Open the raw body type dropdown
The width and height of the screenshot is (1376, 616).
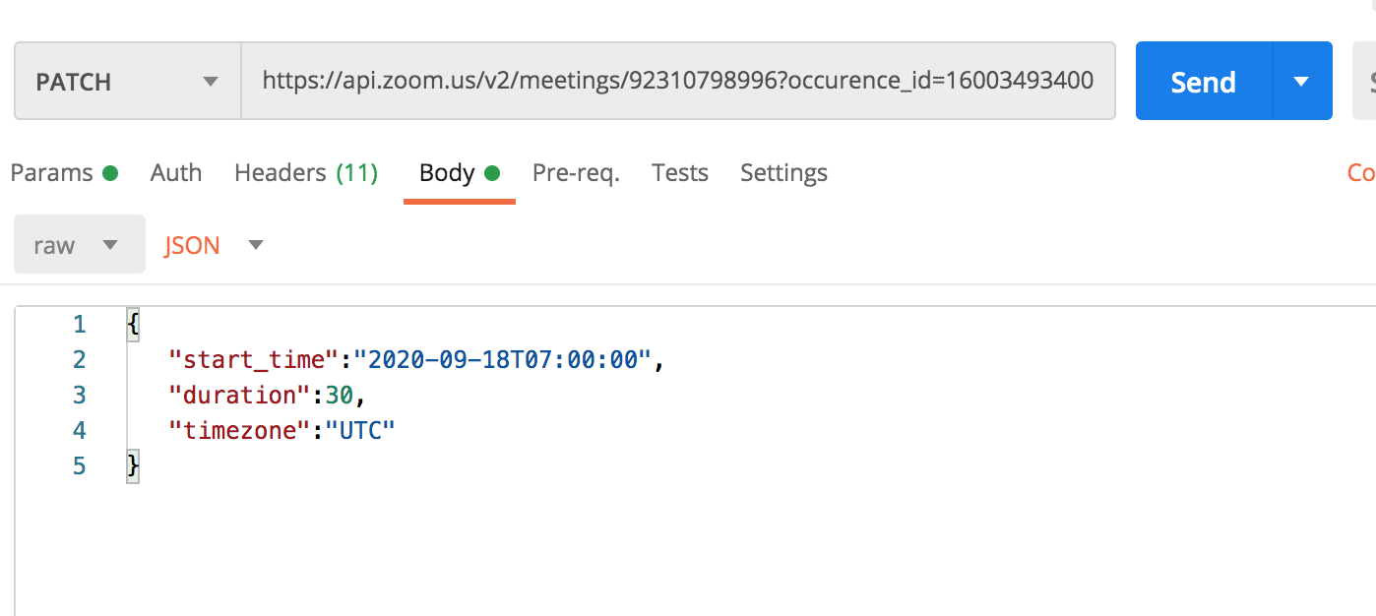(x=79, y=245)
